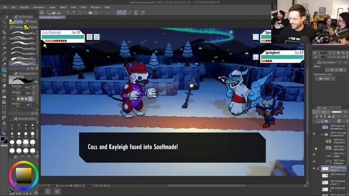This screenshot has height=196, width=349.
Task: Select the strongest anti-aliasing option
Action: 31,99
